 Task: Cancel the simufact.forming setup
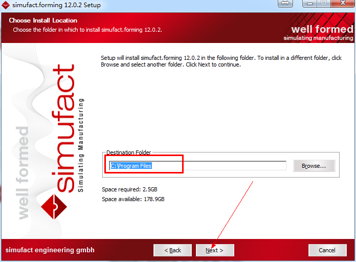click(327, 250)
